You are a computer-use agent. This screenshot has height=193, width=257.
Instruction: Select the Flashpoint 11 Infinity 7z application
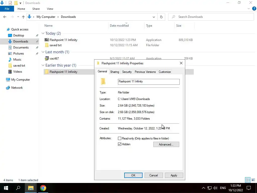pyautogui.click(x=63, y=40)
